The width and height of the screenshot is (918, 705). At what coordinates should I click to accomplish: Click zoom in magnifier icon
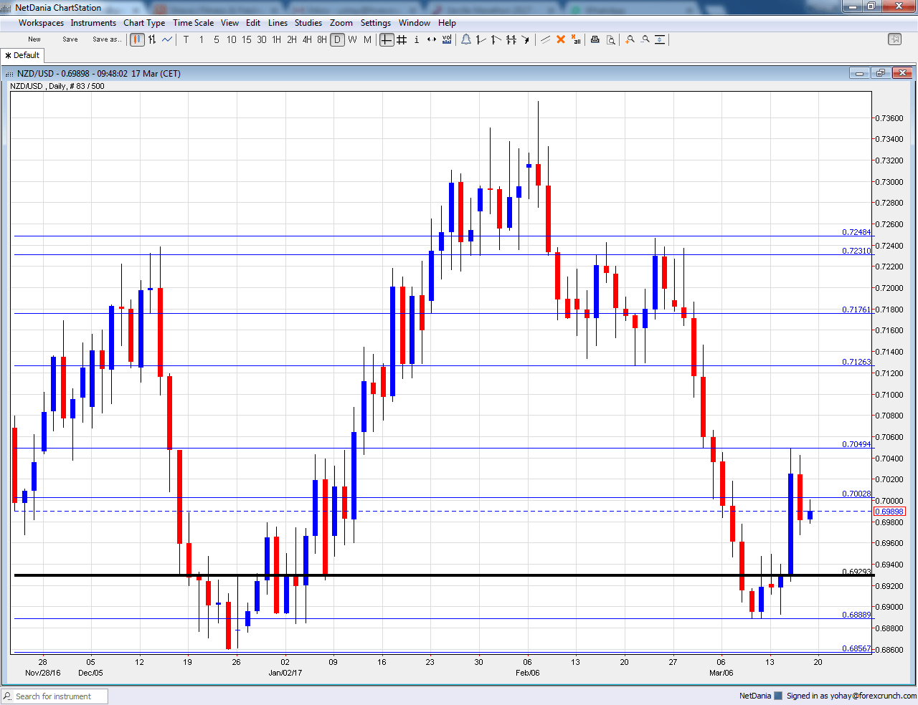[x=630, y=39]
